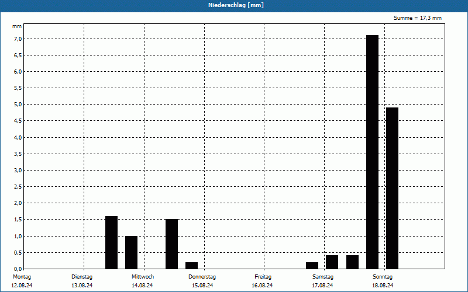Select the date 13.08.24
Image resolution: width=468 pixels, height=292 pixels.
(x=82, y=286)
